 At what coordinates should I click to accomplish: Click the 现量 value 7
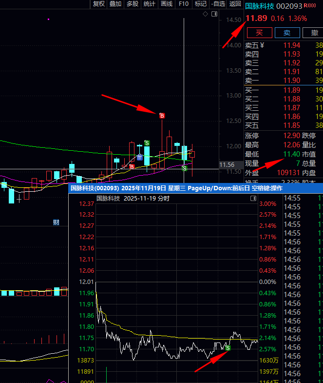coord(298,163)
